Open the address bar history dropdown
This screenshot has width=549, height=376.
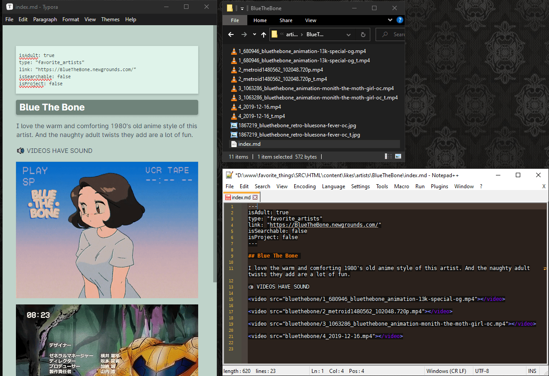(349, 34)
